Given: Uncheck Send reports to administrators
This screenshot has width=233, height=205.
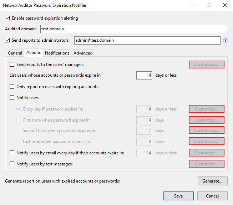Looking at the screenshot, I should 8,41.
